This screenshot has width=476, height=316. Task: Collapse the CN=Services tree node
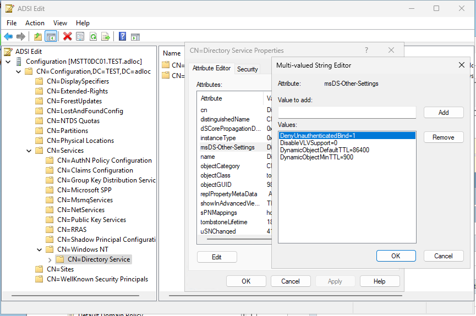29,151
